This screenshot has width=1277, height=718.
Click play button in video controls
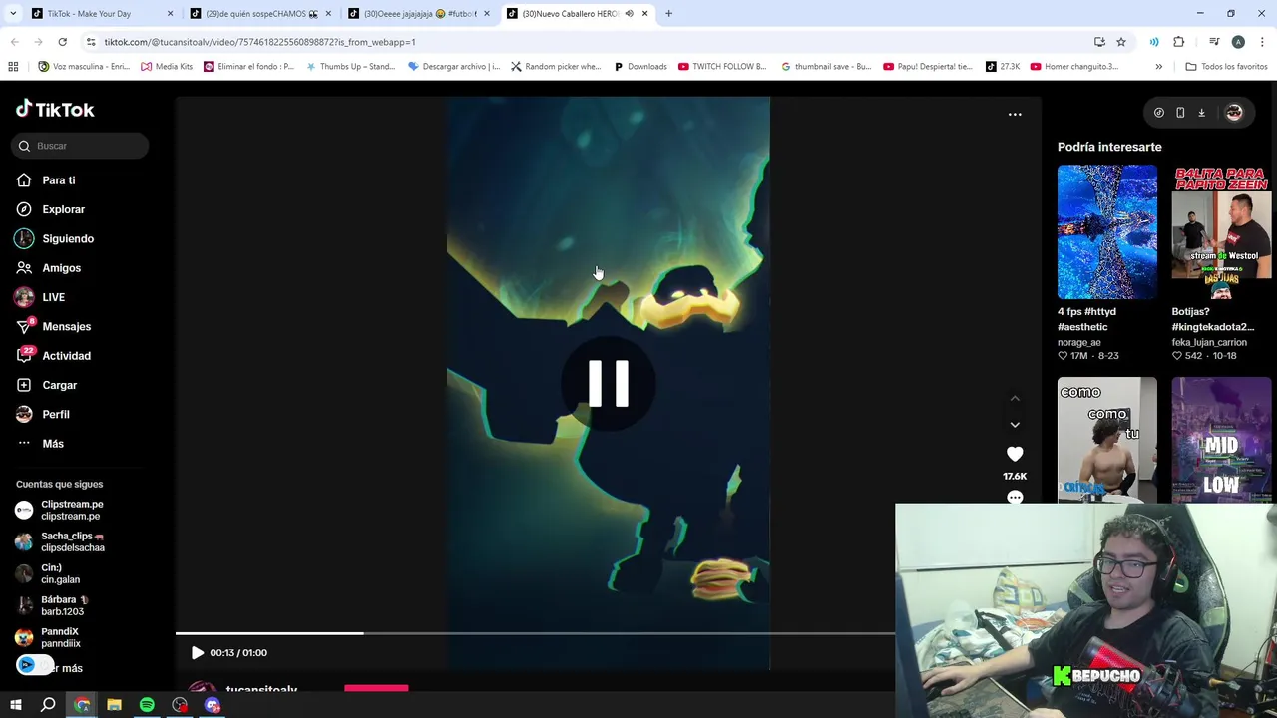[198, 653]
